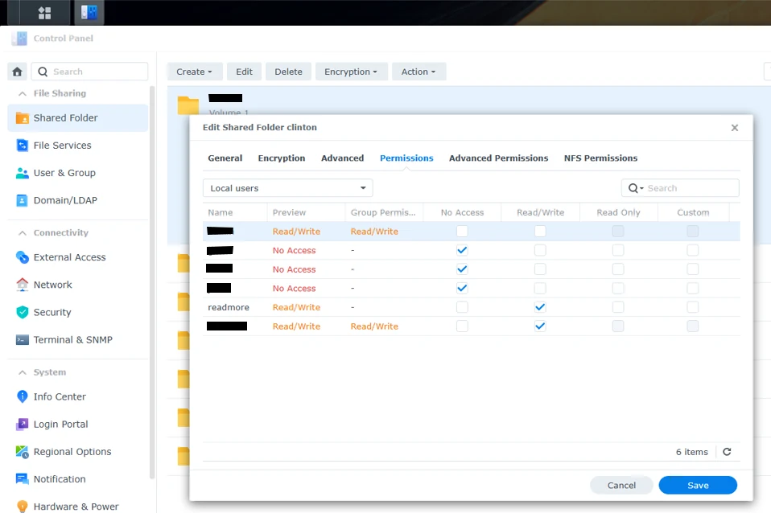Switch to the Advanced tab
This screenshot has width=771, height=513.
[x=343, y=158]
